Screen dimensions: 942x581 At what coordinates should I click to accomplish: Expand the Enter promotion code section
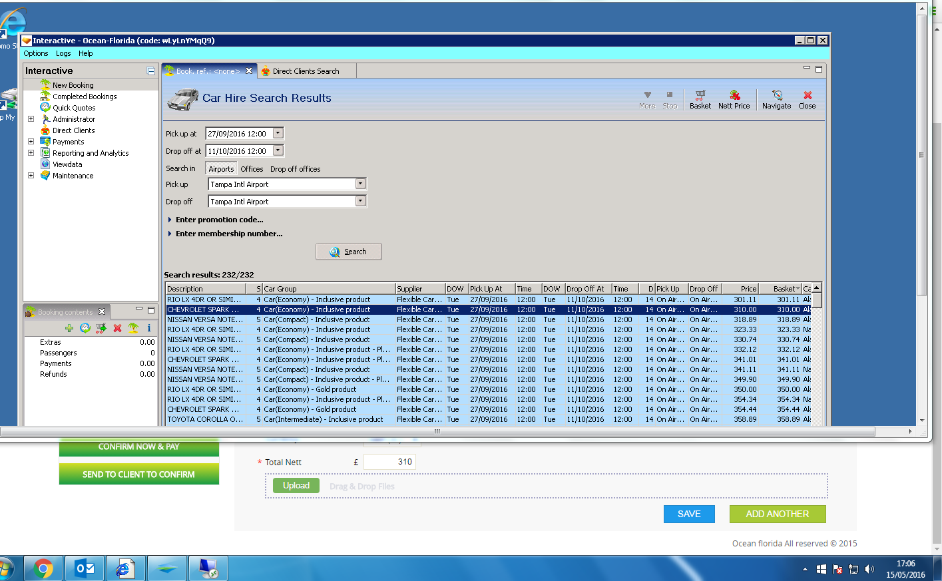[219, 220]
